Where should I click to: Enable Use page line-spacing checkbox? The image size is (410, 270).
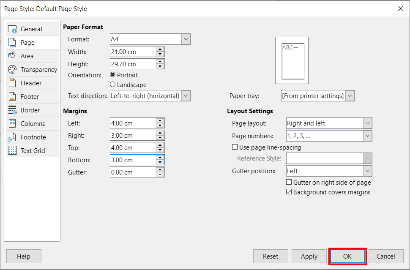click(x=235, y=147)
